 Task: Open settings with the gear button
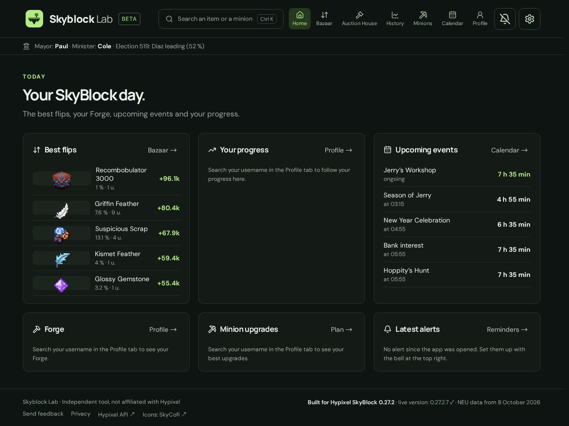pos(530,19)
